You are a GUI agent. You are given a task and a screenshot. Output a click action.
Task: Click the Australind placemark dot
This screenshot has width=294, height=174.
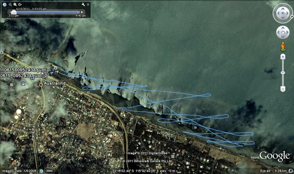pos(41,84)
